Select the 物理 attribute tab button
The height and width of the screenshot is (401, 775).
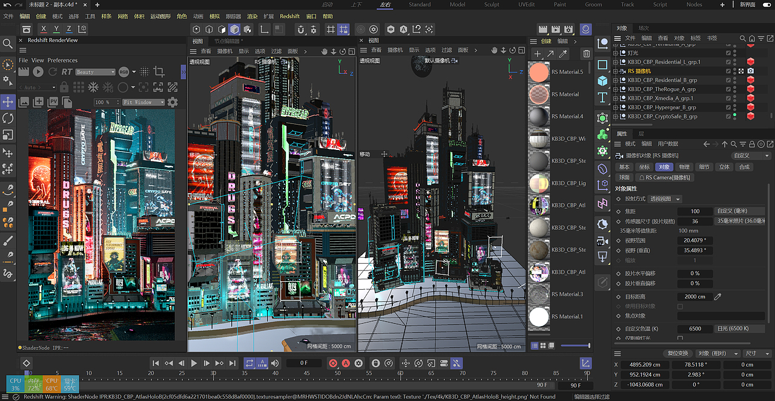tap(684, 167)
